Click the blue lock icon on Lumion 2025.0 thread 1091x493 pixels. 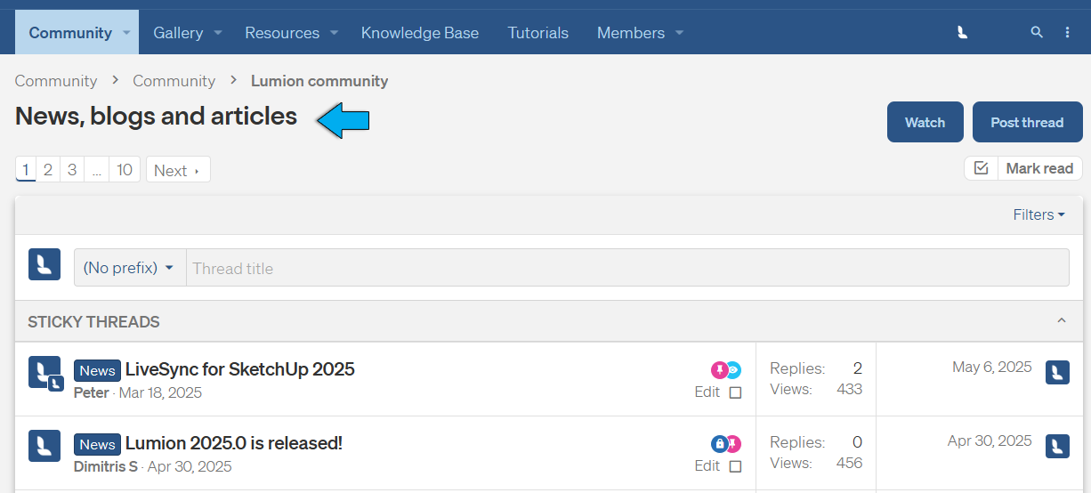[x=719, y=444]
